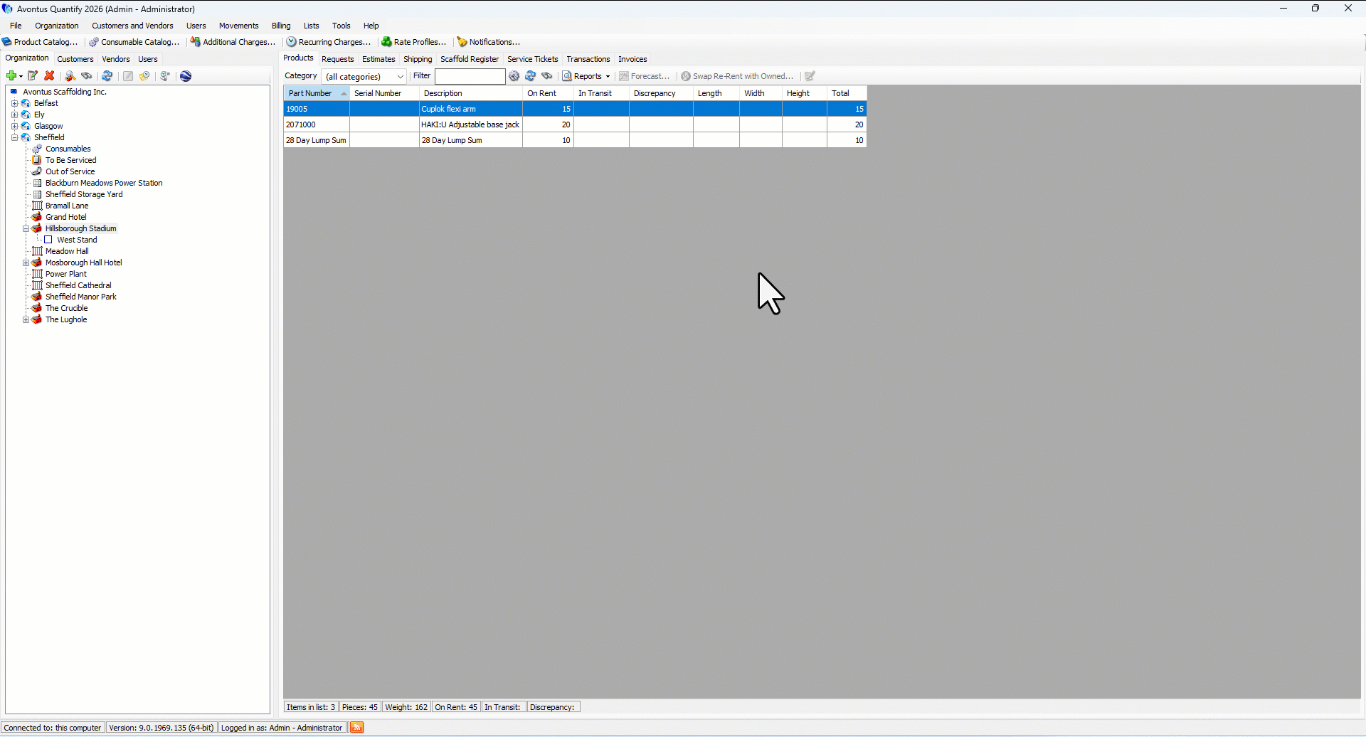The height and width of the screenshot is (737, 1366).
Task: Select the 28 Day Lump Sum part number cell
Action: click(x=317, y=140)
